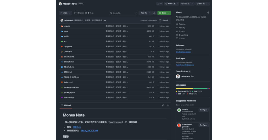268x140 pixels.
Task: Open cloud codespaces icon button
Action: click(154, 13)
